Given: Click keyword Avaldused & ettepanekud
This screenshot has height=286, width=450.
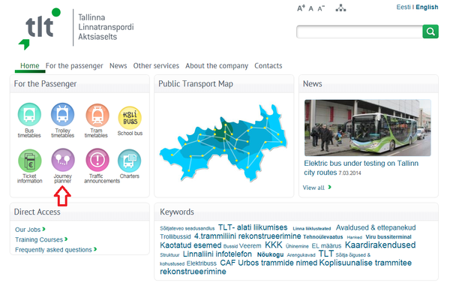Looking at the screenshot, I should click(376, 227).
